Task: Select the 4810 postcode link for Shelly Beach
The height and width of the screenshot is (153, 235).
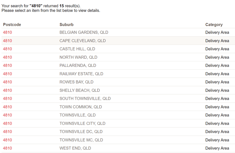Action: 7,90
